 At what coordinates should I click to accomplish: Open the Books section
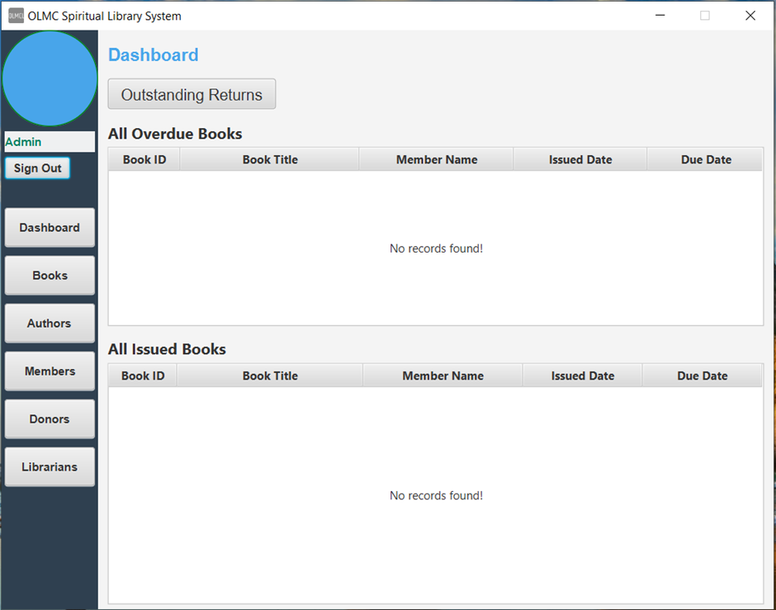click(50, 275)
